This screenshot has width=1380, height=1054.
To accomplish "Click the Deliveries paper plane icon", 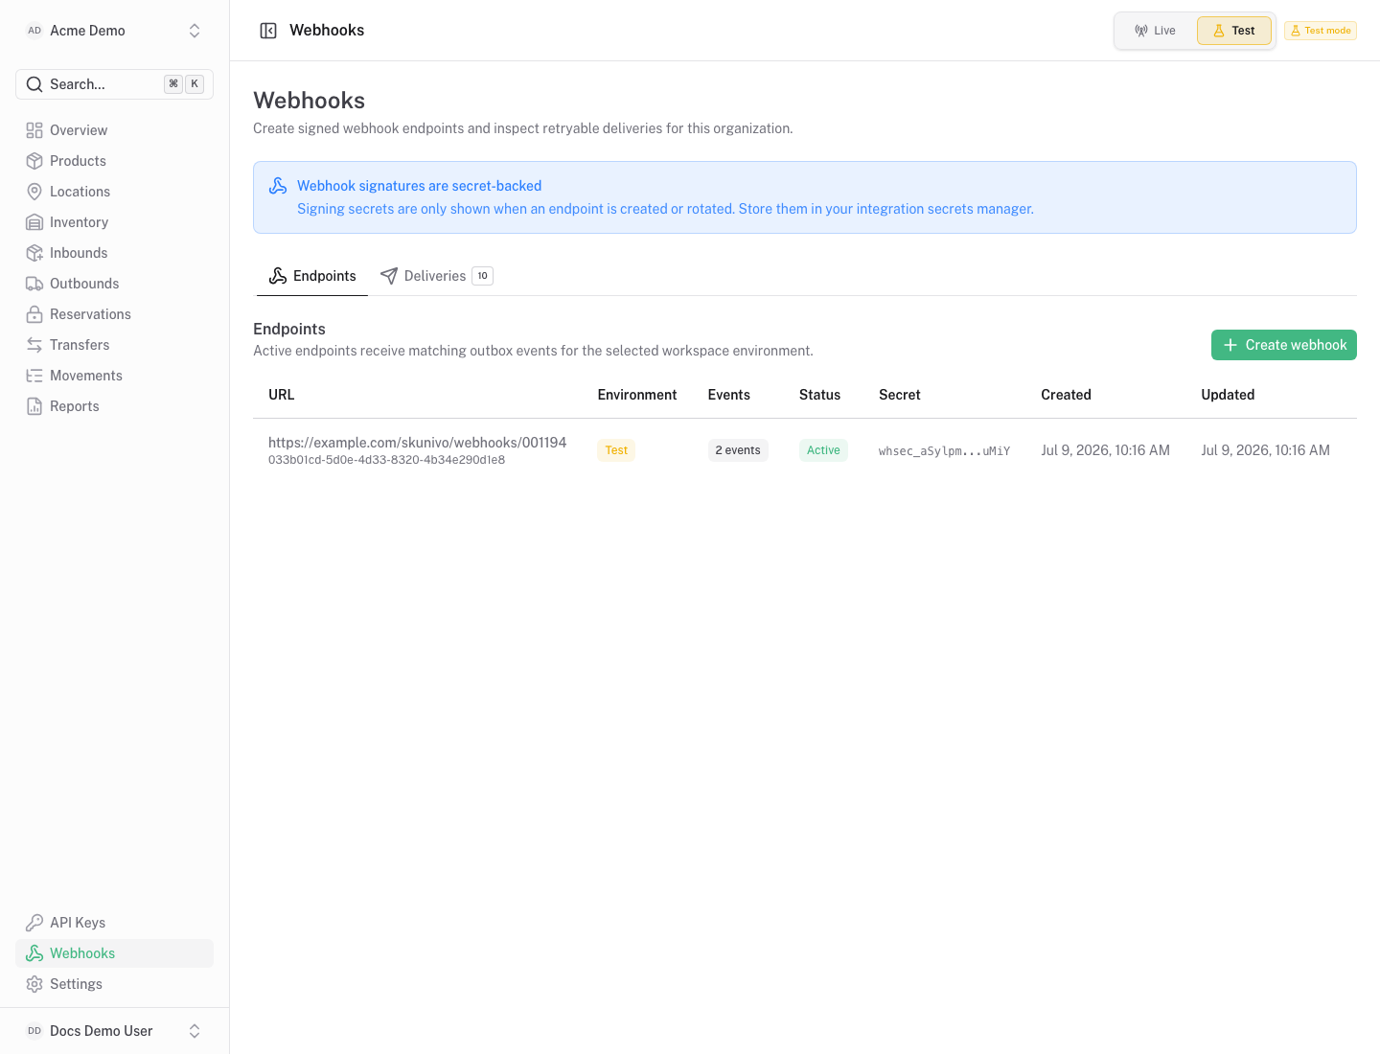I will [389, 276].
